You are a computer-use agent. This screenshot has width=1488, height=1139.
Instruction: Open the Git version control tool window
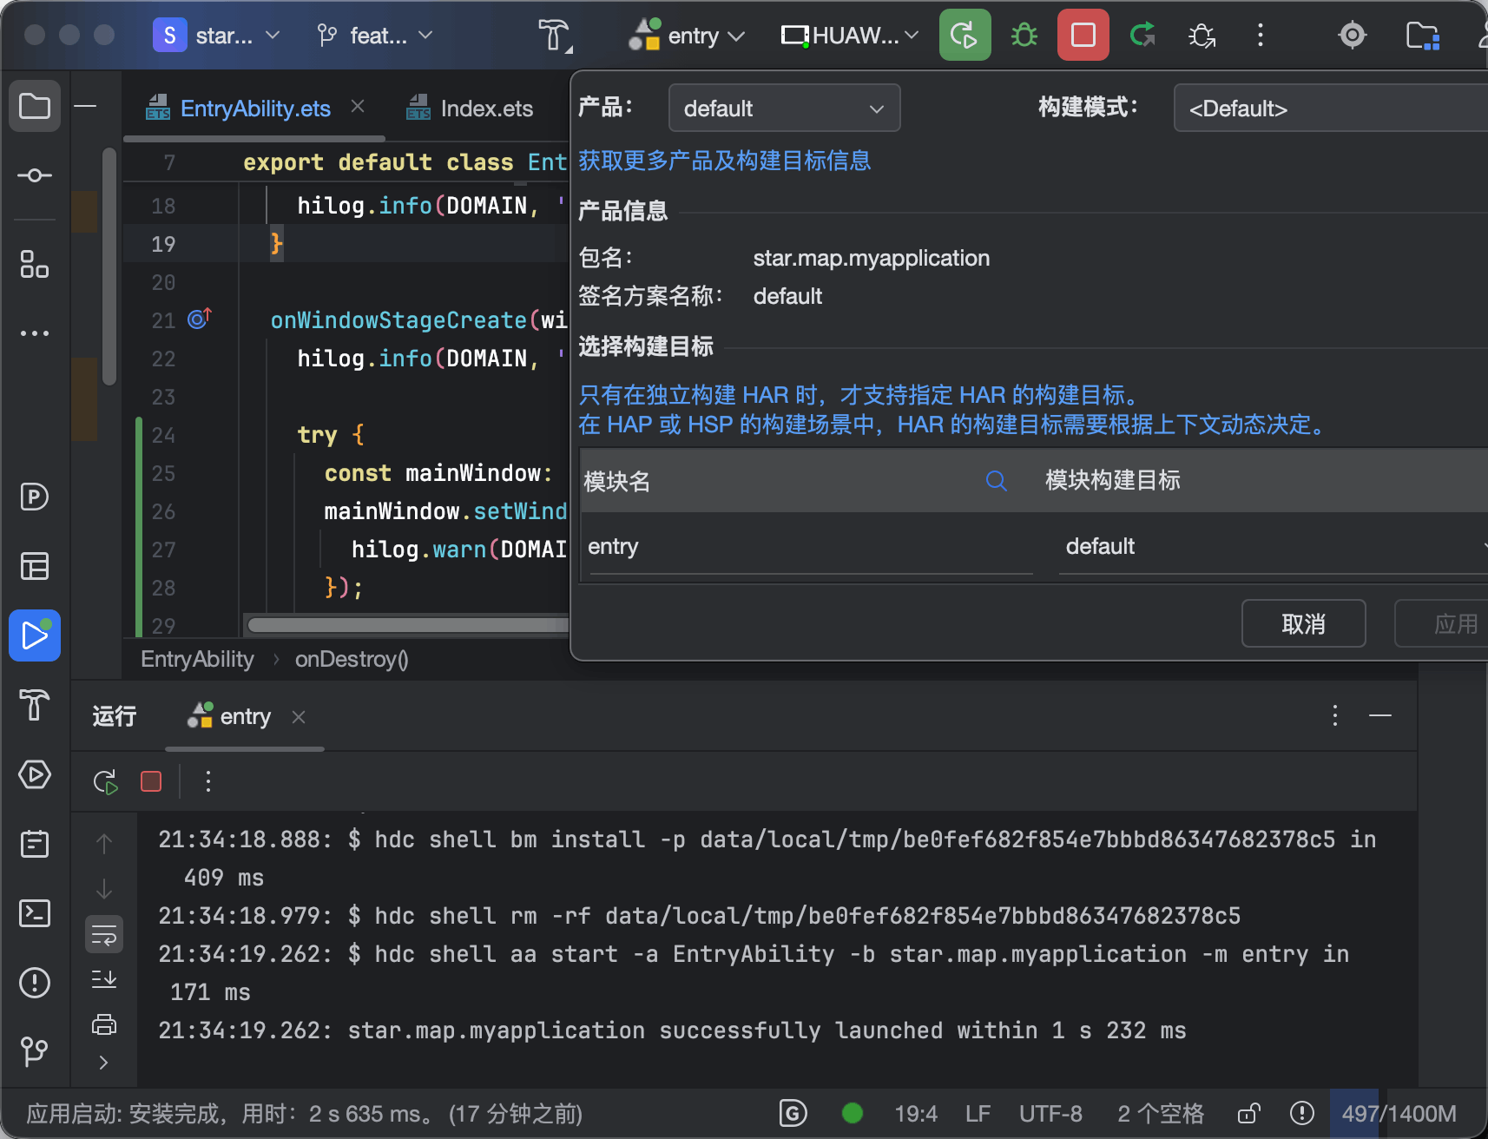pyautogui.click(x=35, y=1051)
